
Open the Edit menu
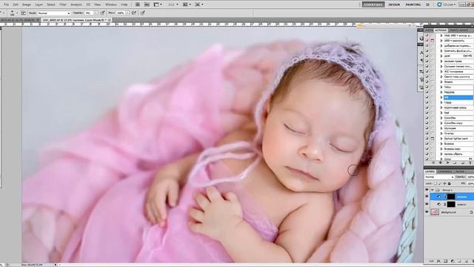pos(16,4)
